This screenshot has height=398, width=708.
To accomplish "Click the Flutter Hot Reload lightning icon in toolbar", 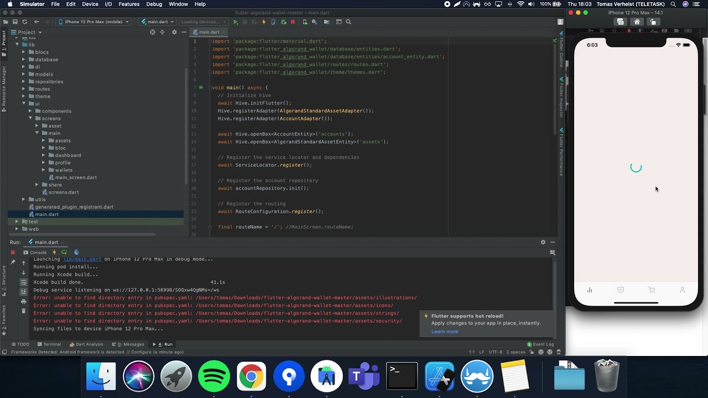I will coord(264,22).
